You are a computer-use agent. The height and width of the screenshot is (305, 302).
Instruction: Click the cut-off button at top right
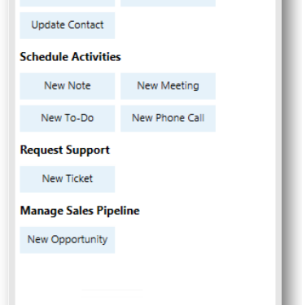point(168,3)
